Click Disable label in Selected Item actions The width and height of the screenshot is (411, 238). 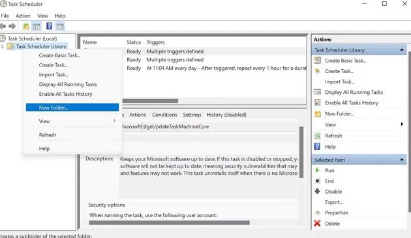coord(333,191)
